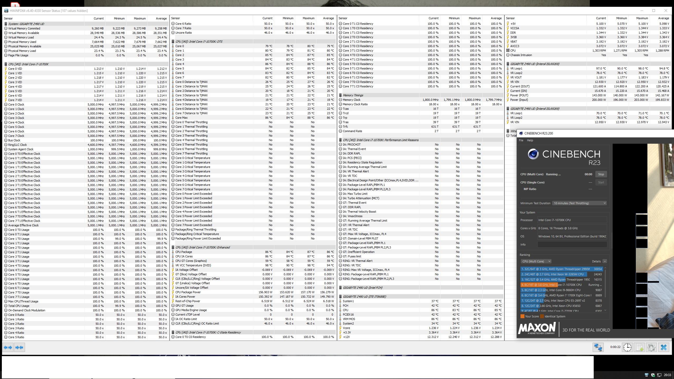Click the bolt icon beside Core 0 VID

[6, 69]
